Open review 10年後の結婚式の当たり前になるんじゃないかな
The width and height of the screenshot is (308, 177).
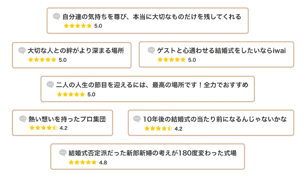[211, 123]
